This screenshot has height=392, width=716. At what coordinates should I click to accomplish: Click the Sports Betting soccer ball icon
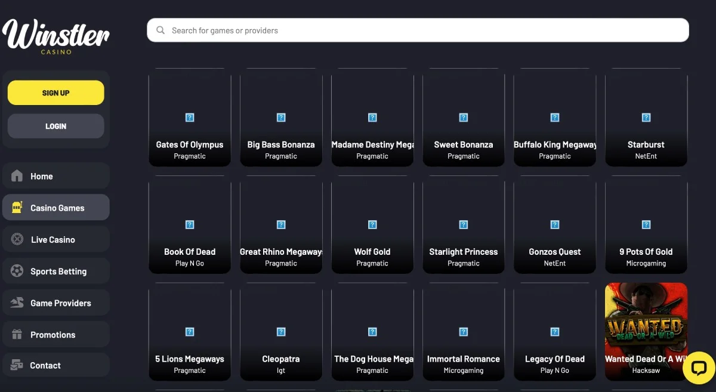(17, 271)
